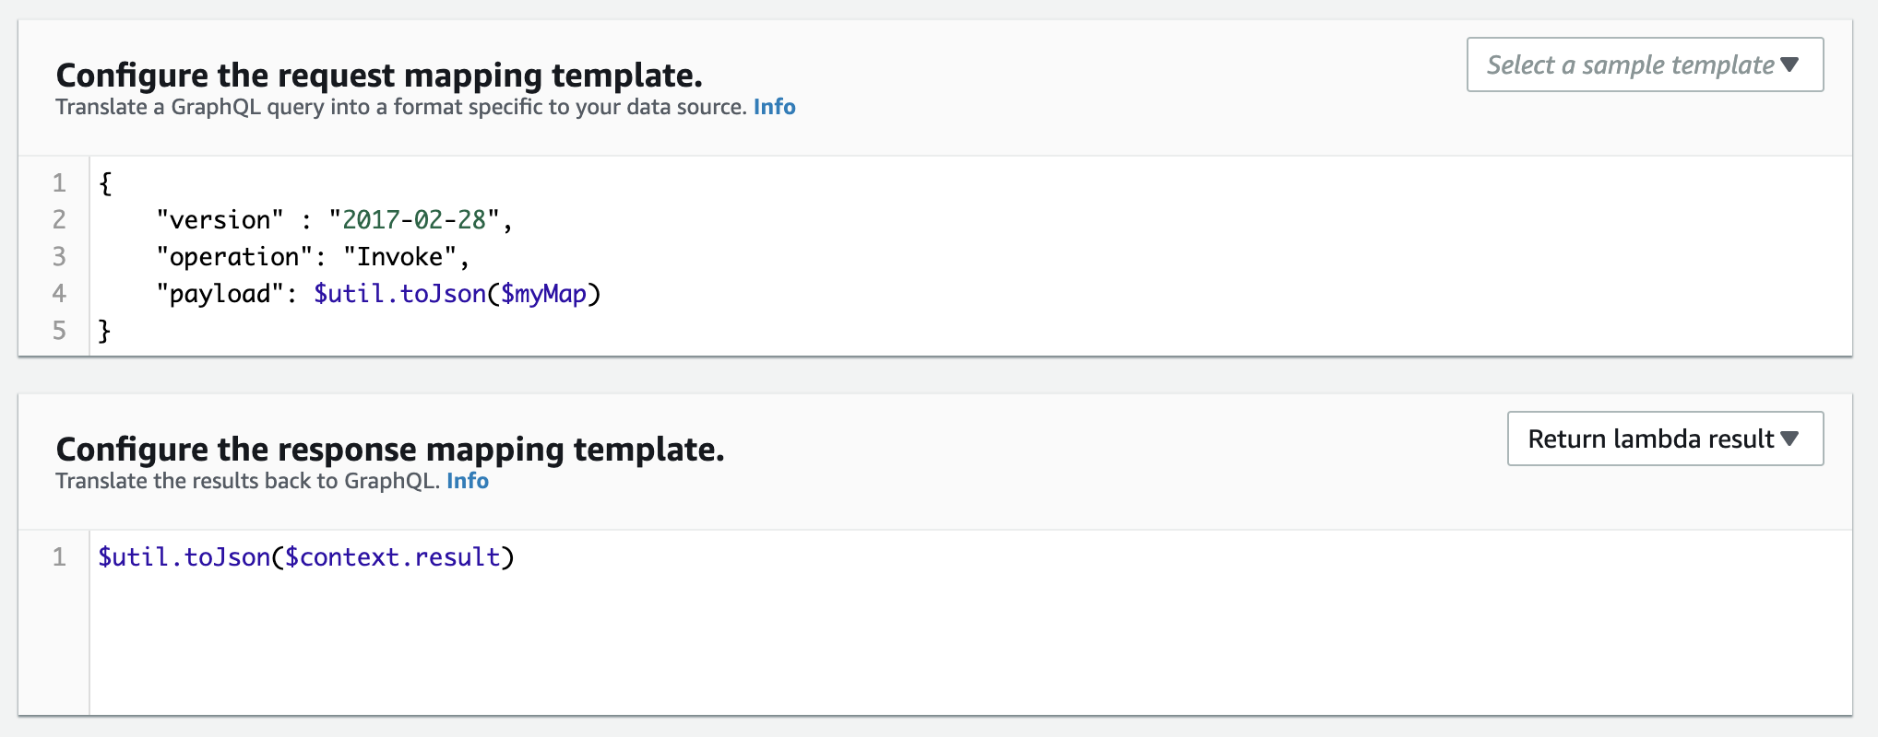Open the Select a sample template dropdown
Screen dimensions: 1878x737
pyautogui.click(x=1643, y=64)
